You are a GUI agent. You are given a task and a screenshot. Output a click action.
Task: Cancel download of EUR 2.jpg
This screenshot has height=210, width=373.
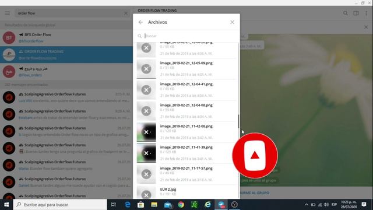click(146, 194)
